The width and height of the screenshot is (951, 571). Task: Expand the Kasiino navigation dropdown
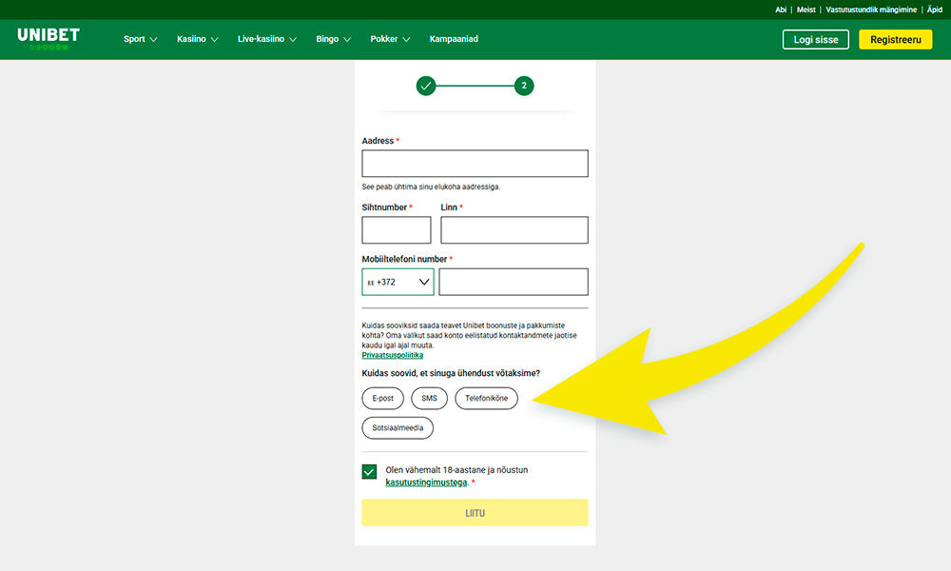point(197,39)
